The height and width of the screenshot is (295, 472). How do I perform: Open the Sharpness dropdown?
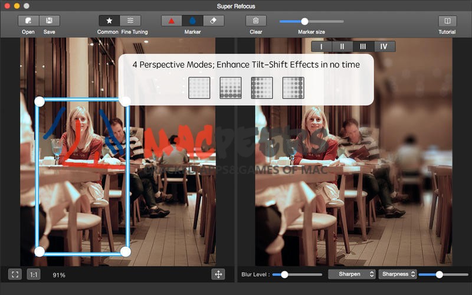(x=398, y=274)
